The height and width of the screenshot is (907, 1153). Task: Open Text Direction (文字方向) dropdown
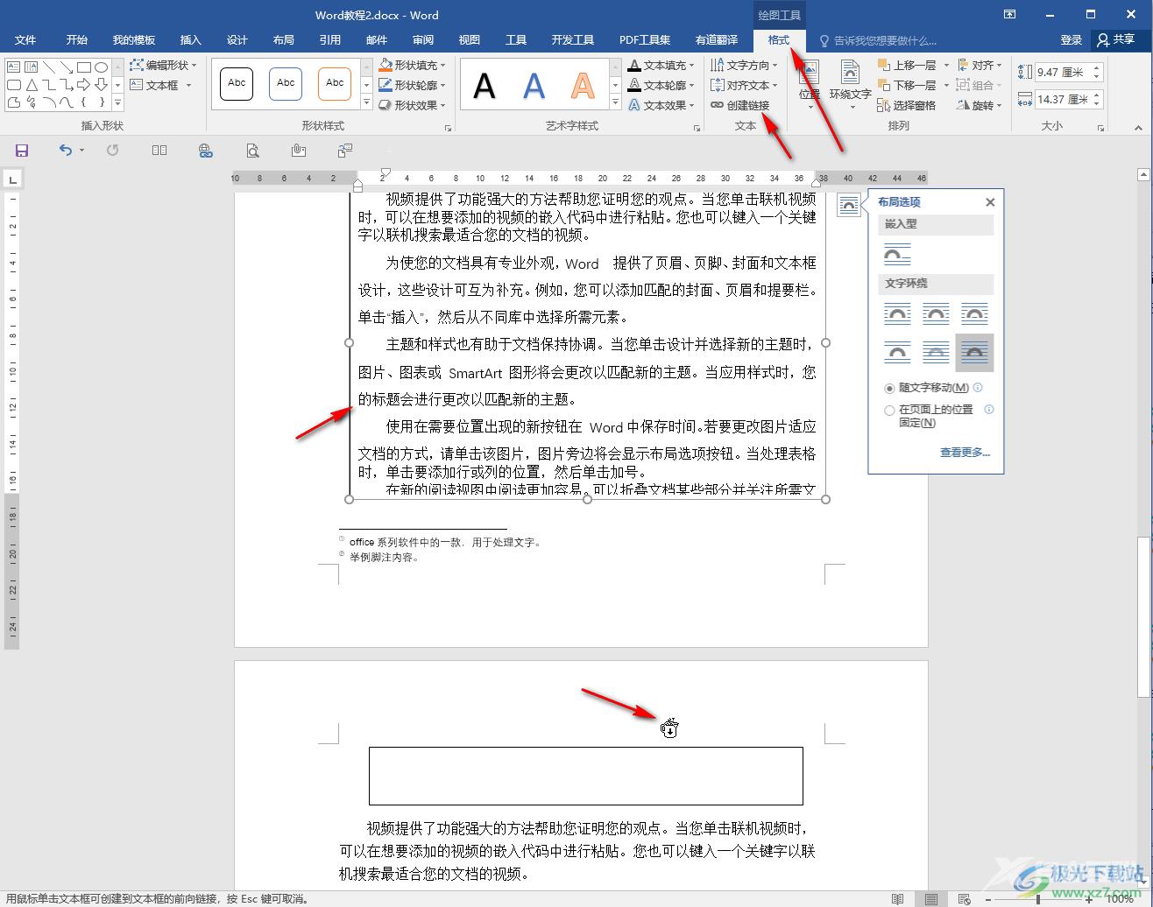745,65
